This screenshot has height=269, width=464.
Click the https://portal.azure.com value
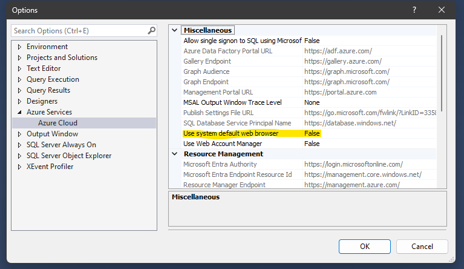pyautogui.click(x=341, y=92)
